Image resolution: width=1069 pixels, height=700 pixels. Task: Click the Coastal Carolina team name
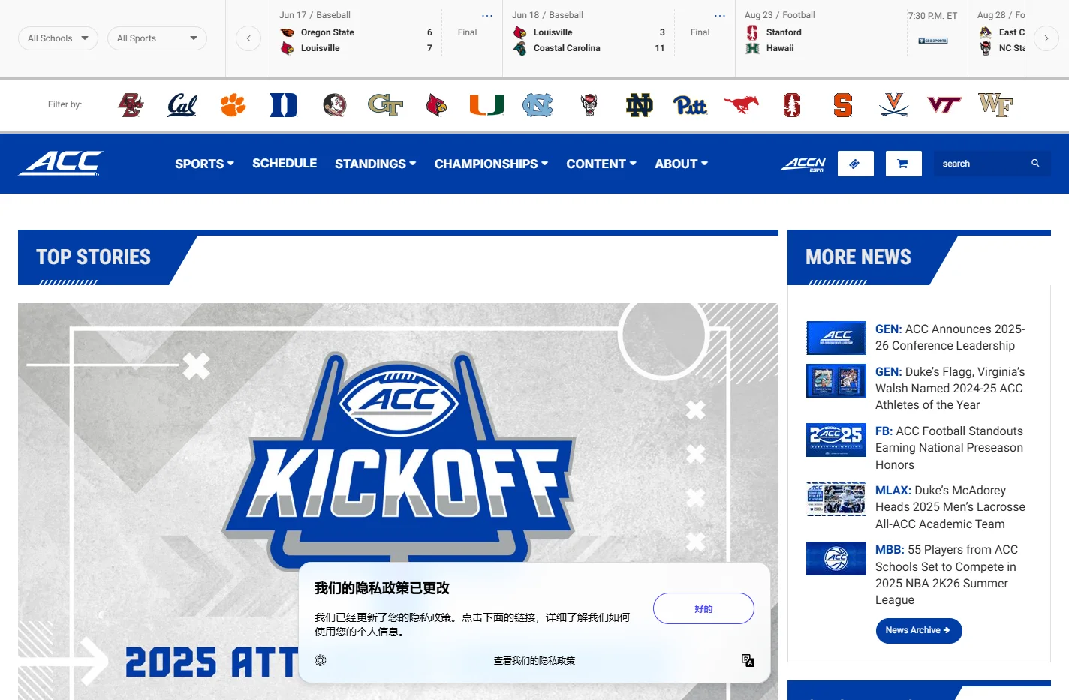pos(567,48)
